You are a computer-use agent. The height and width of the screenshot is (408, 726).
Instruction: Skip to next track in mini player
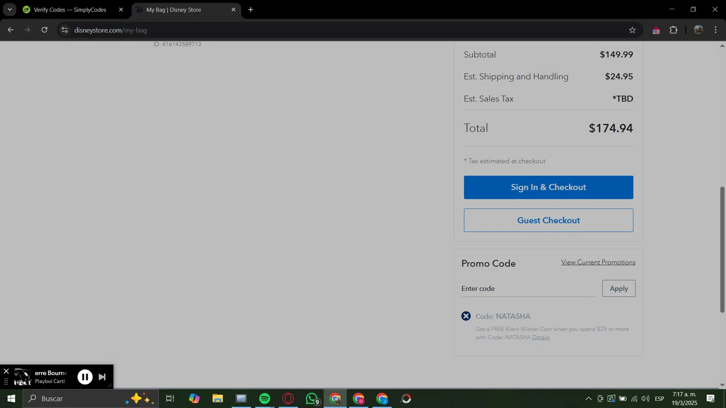102,377
